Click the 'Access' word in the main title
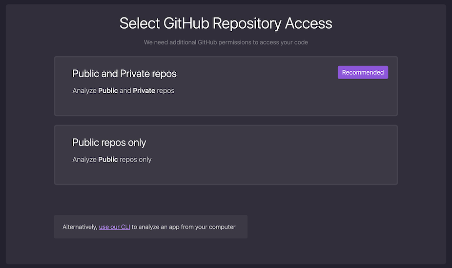The width and height of the screenshot is (452, 268). pos(308,23)
